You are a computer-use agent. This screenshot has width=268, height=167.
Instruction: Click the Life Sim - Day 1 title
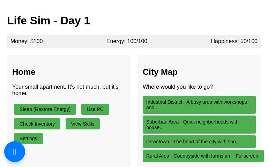click(49, 21)
